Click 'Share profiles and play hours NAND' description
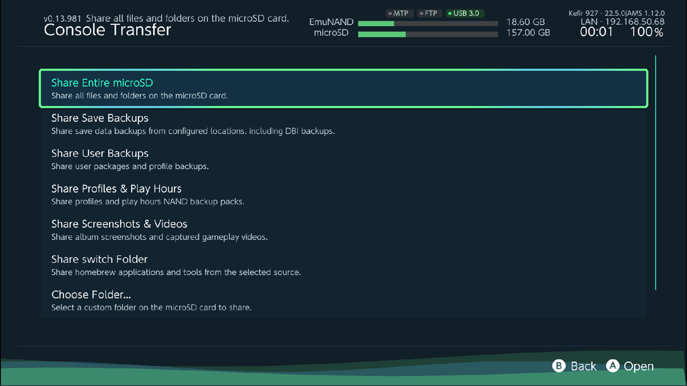687x386 pixels. 148,202
